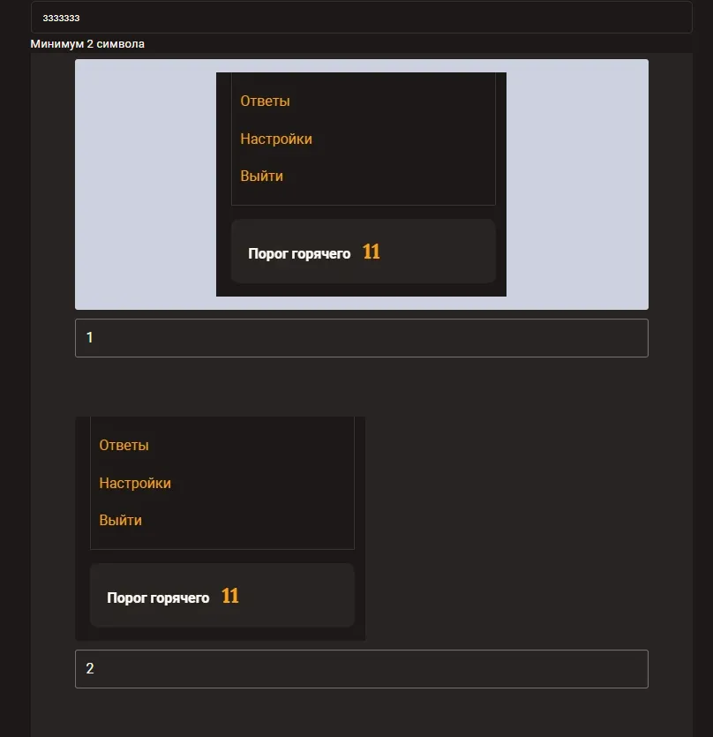Click 'Выйти' in the first highlighted image
Screen dimensions: 713x737
pyautogui.click(x=261, y=176)
